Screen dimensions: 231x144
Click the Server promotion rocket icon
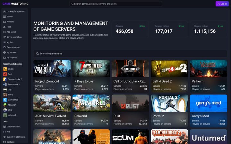point(4,37)
